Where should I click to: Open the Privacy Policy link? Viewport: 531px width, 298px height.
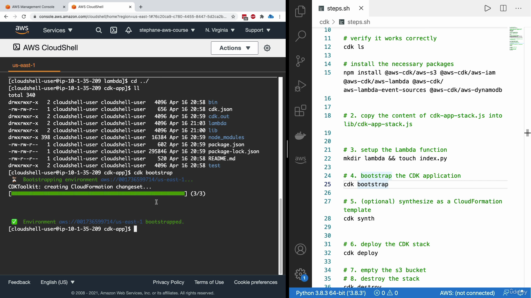point(168,282)
